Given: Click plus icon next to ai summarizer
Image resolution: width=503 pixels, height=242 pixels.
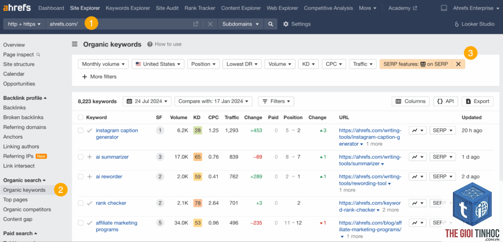Looking at the screenshot, I should coord(89,157).
